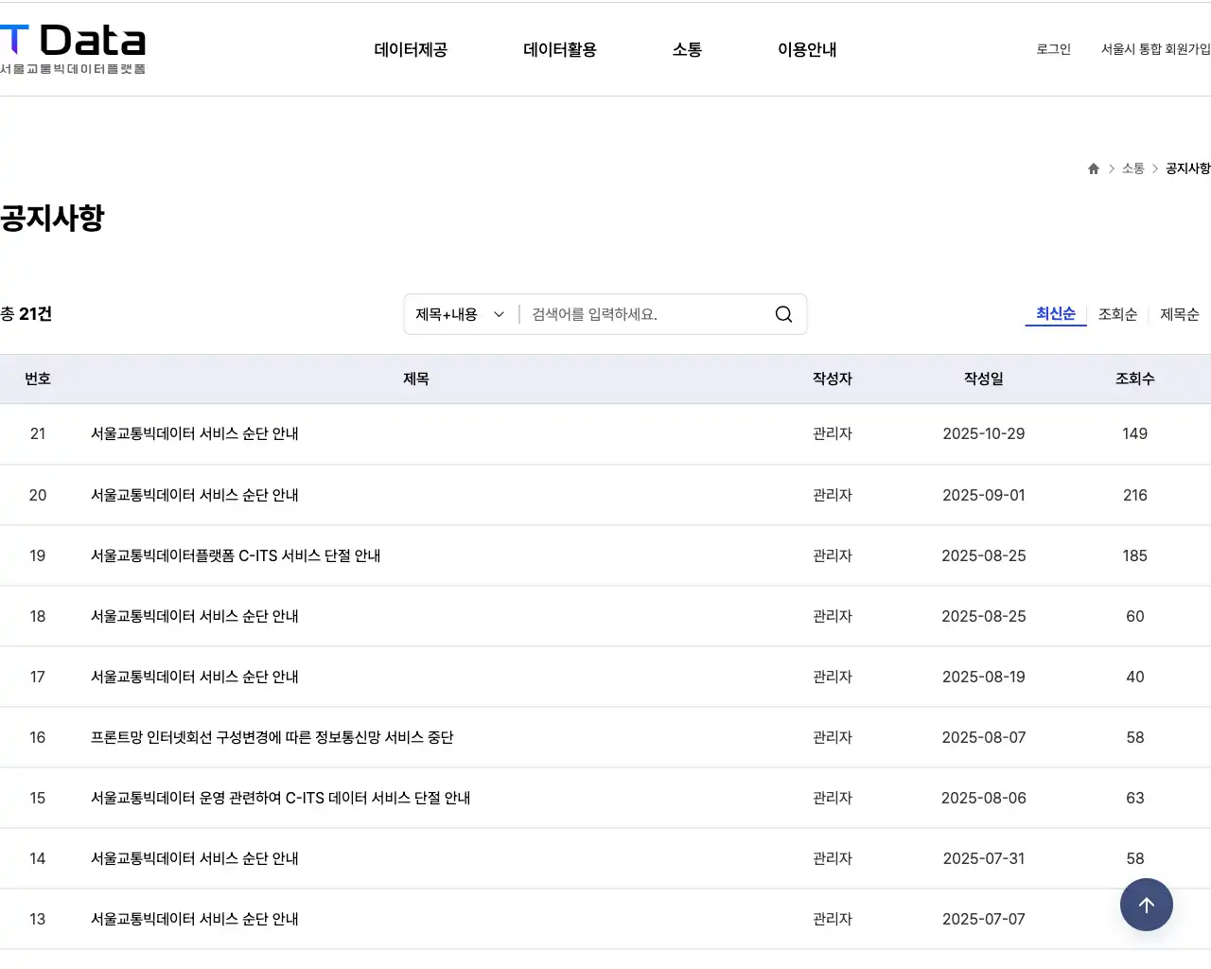The image size is (1211, 969).
Task: Keep 최신순 sorting selected
Action: coord(1054,313)
